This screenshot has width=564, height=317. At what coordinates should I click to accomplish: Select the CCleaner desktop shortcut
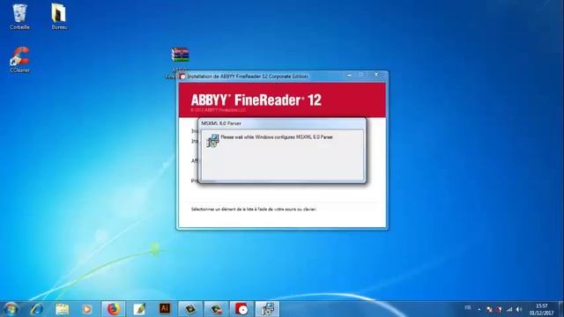[19, 60]
